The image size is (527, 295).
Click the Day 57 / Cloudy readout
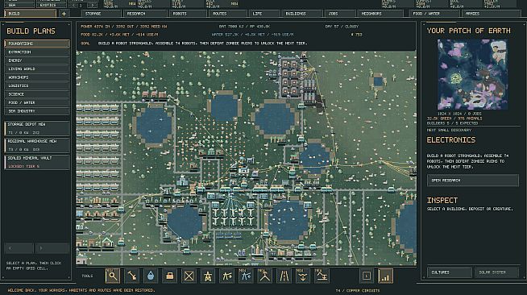click(342, 27)
